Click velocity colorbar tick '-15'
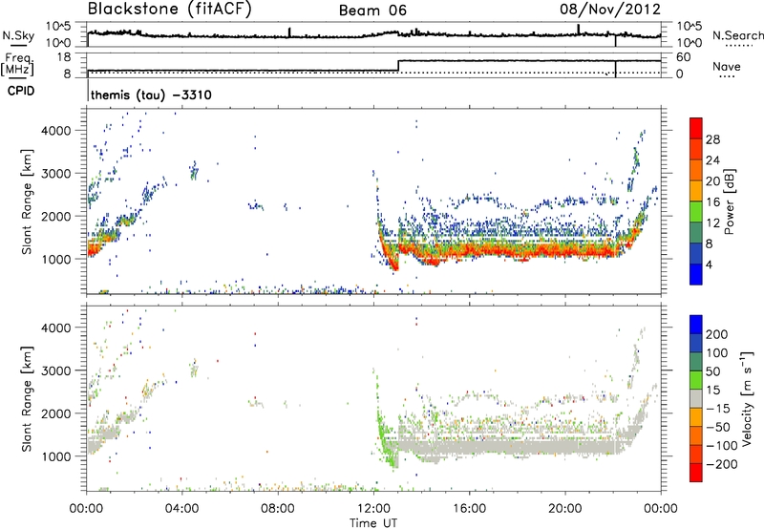 coord(718,408)
